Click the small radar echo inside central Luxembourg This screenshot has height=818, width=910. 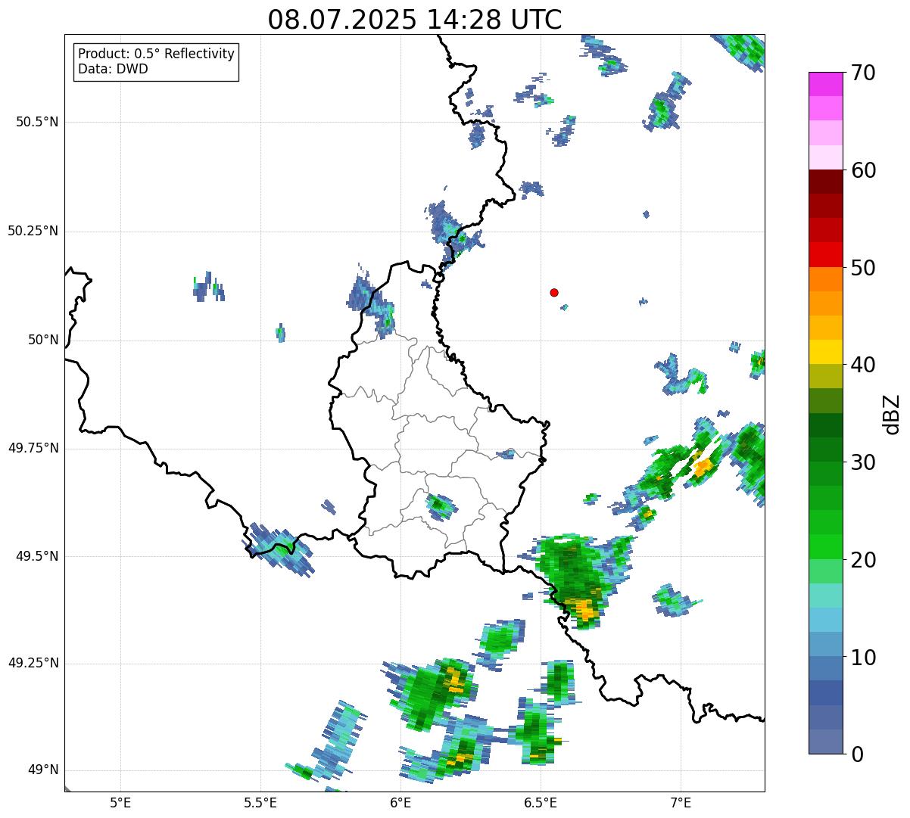(x=440, y=505)
